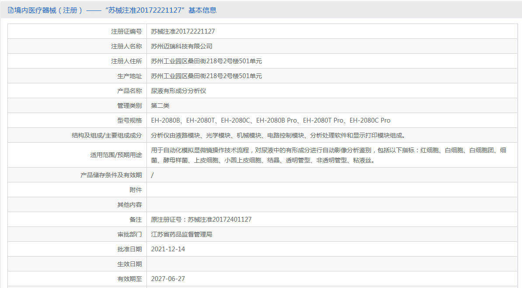Click the remark '原注册证号:苏械注准20172401127'
Viewport: 522px width, 288px height.
(x=201, y=219)
